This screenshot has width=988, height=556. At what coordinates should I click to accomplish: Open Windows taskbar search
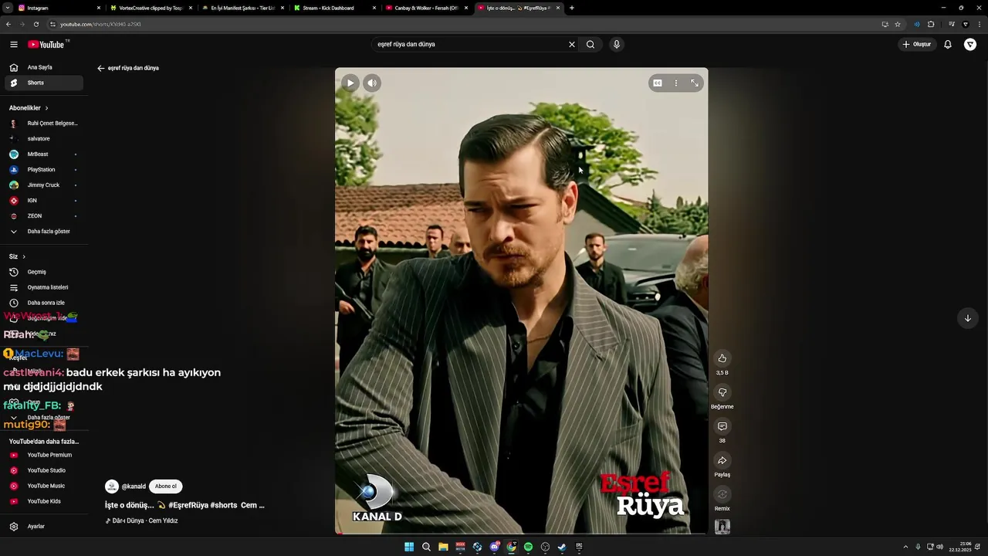coord(426,547)
